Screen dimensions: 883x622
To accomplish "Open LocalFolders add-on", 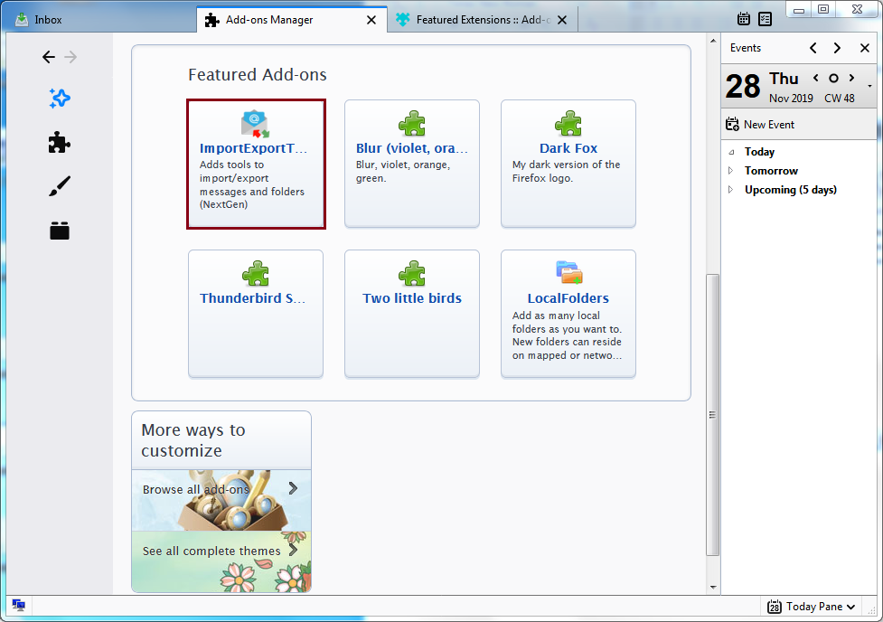I will pos(568,313).
